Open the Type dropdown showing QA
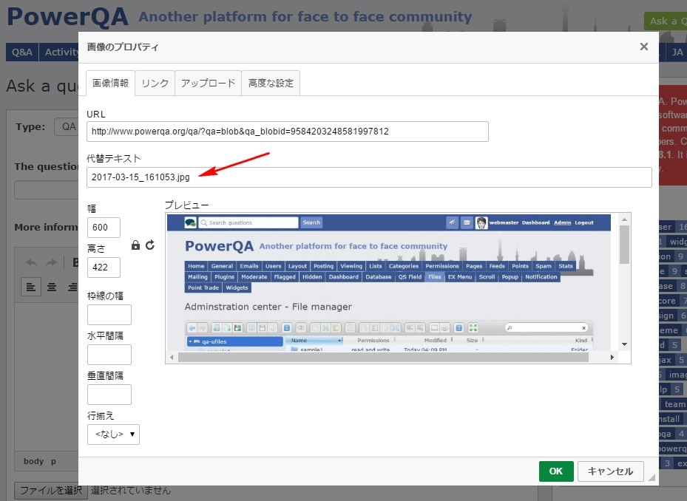687x501 pixels. (67, 126)
